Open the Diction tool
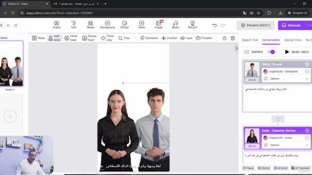Screen dimensions: 312x175 264,168
